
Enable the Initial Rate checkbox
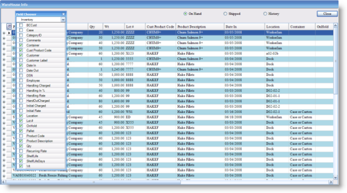pyautogui.click(x=21, y=111)
